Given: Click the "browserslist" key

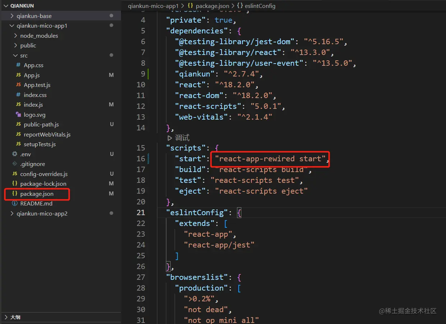Looking at the screenshot, I should [x=197, y=277].
